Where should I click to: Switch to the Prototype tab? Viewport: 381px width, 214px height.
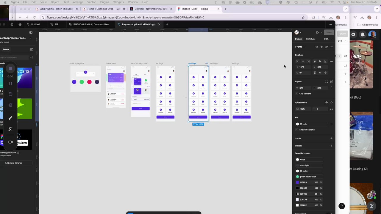(311, 39)
